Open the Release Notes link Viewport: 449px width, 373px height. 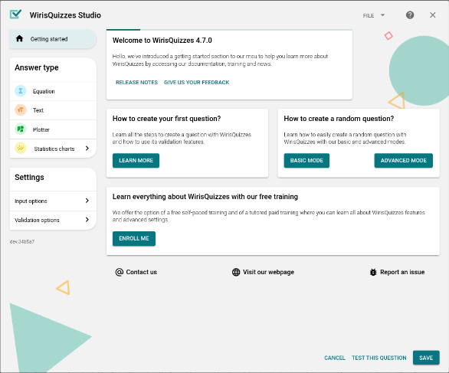point(136,83)
